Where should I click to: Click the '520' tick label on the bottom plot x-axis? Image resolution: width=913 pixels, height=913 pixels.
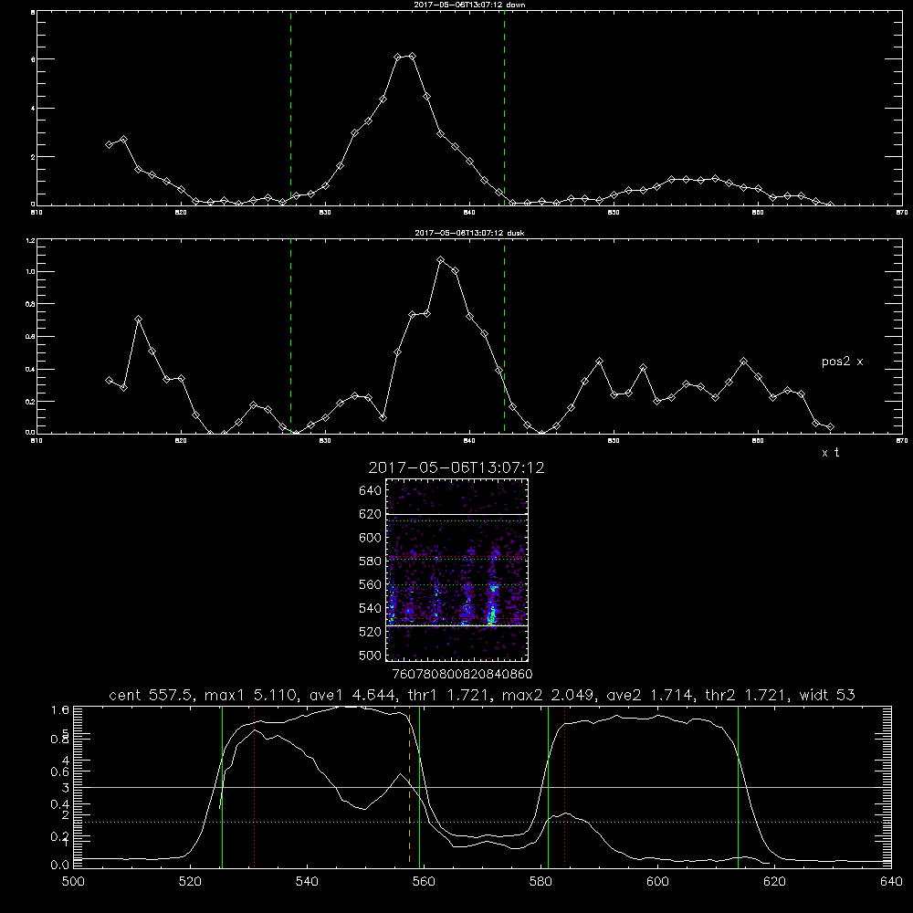pyautogui.click(x=190, y=882)
